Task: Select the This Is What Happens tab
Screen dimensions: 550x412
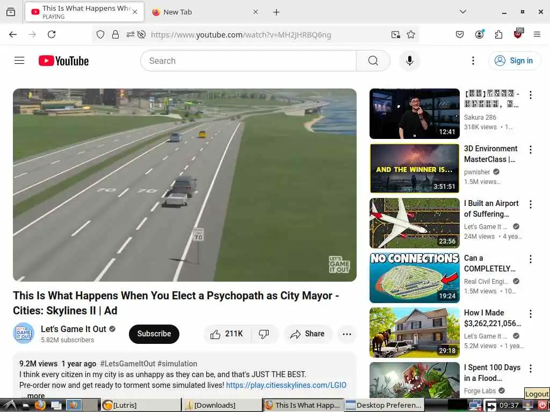Action: pos(84,12)
